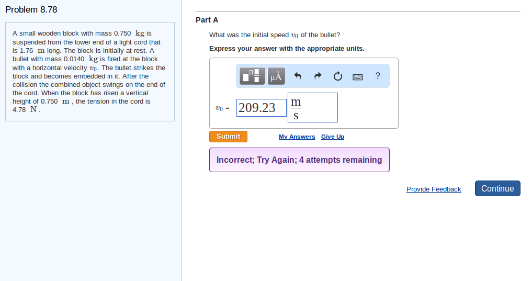
Task: Reset the answer box with circular arrow
Action: click(x=338, y=76)
